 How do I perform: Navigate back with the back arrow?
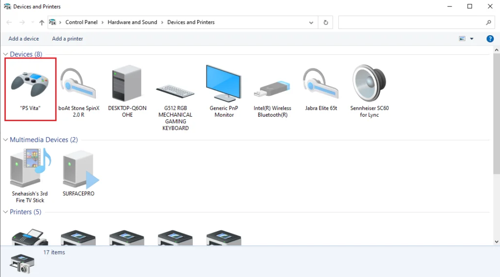(9, 22)
